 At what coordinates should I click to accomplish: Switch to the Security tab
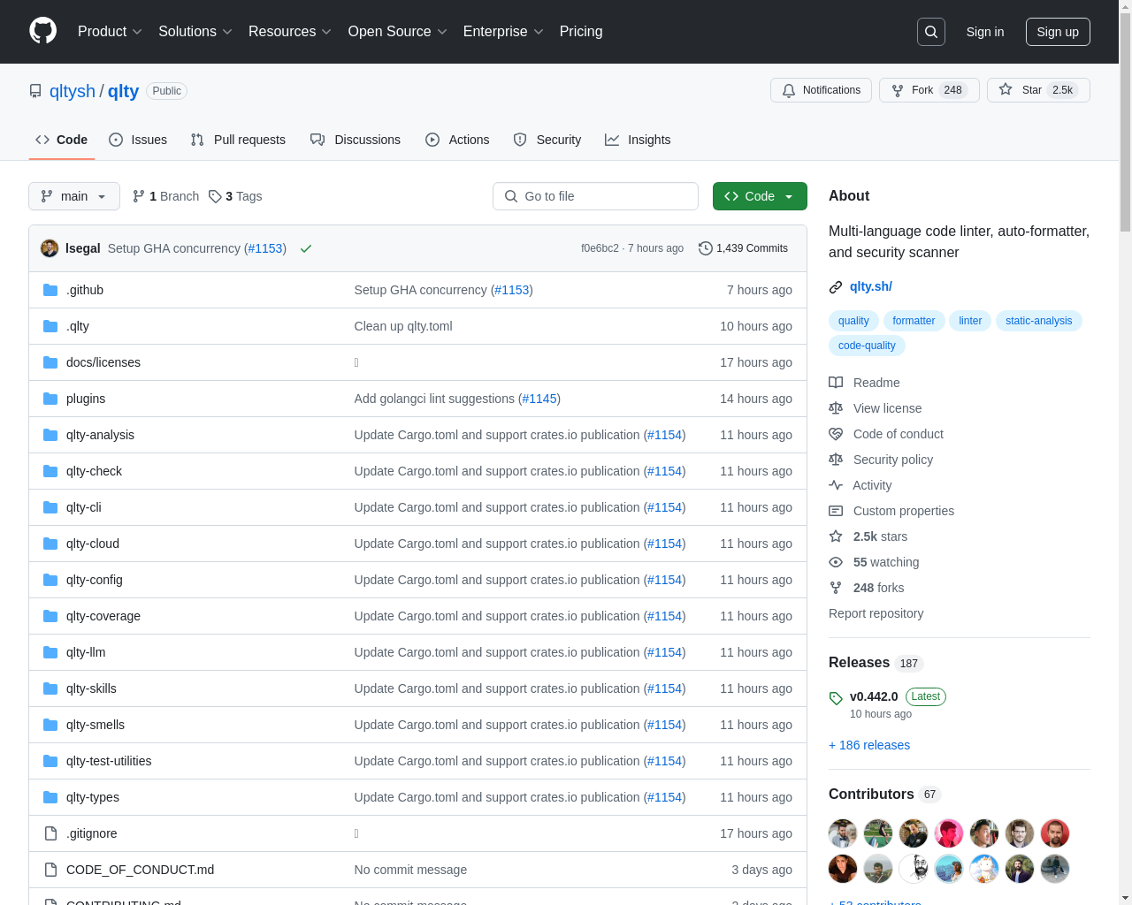547,140
